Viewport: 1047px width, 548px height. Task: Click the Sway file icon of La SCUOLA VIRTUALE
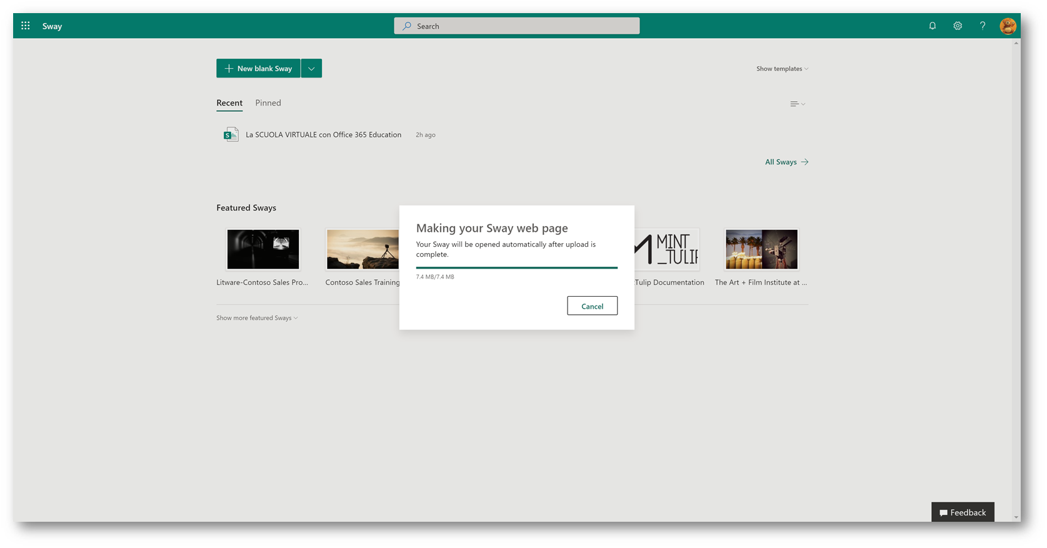coord(231,134)
